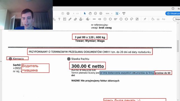This screenshot has width=180, height=101.
Task: Open the line thickness control
Action: click(158, 19)
